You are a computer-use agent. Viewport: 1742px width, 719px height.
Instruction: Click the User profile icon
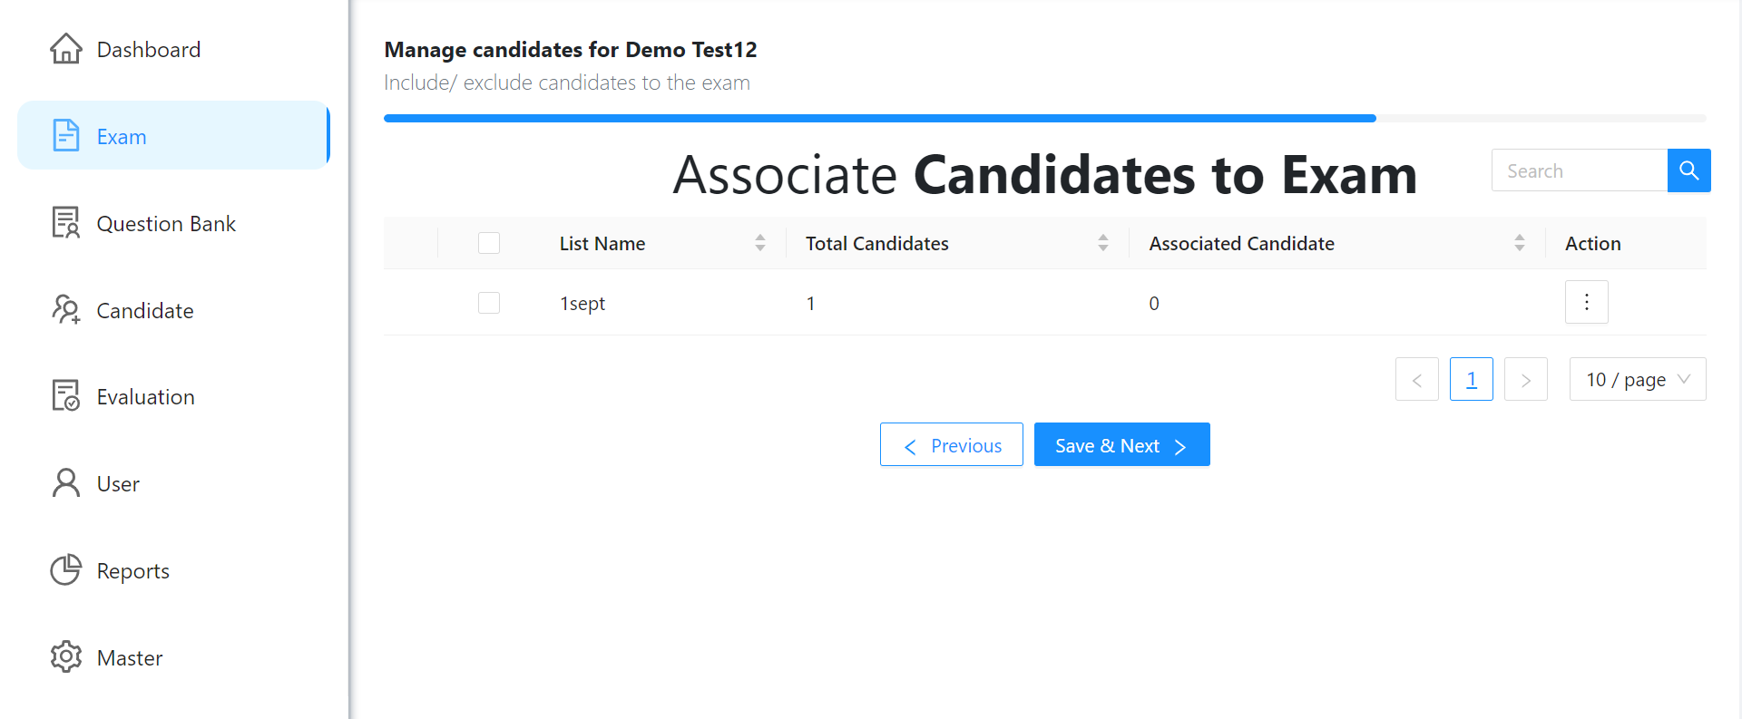pyautogui.click(x=66, y=482)
